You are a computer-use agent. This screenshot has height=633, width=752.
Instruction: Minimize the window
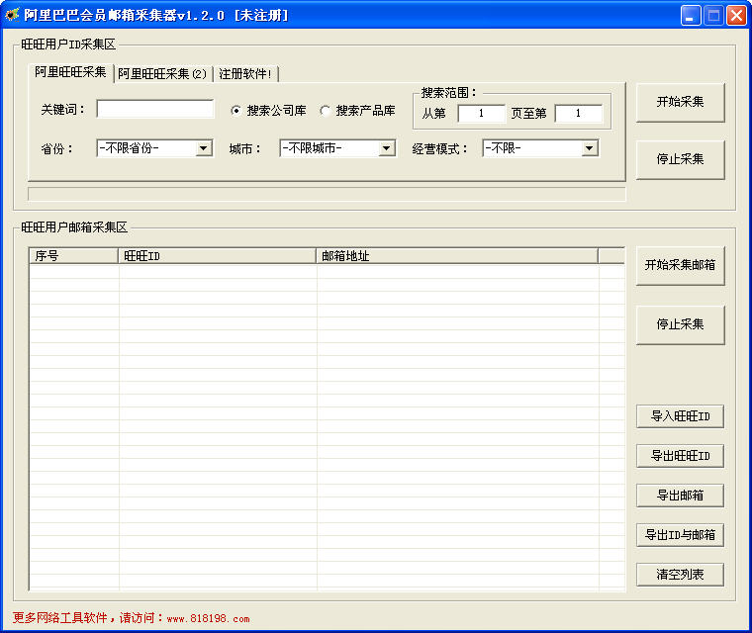point(690,16)
